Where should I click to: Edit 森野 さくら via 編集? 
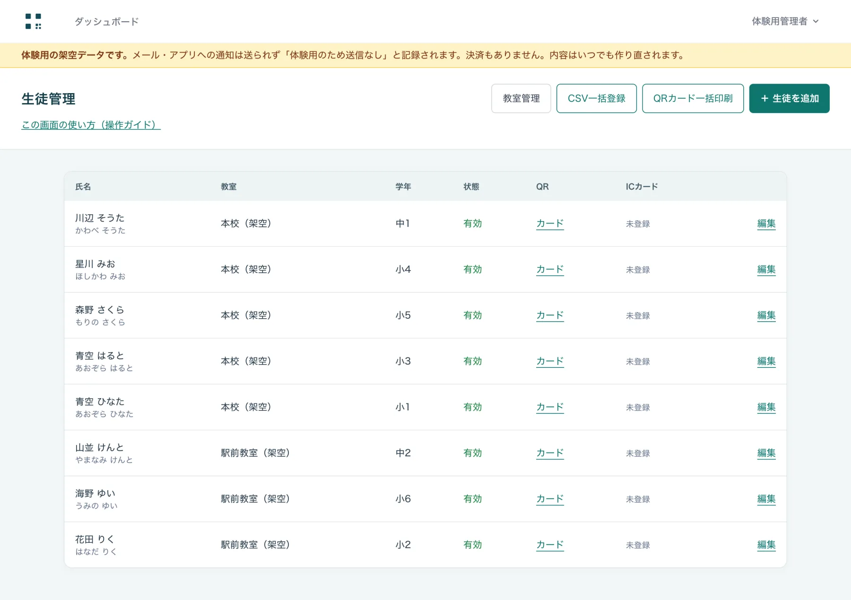coord(766,315)
